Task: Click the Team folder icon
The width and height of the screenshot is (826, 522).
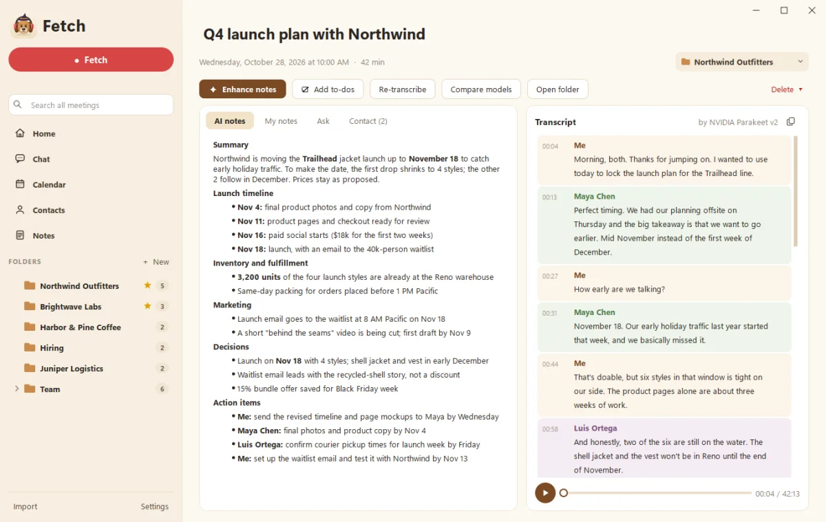Action: click(30, 389)
